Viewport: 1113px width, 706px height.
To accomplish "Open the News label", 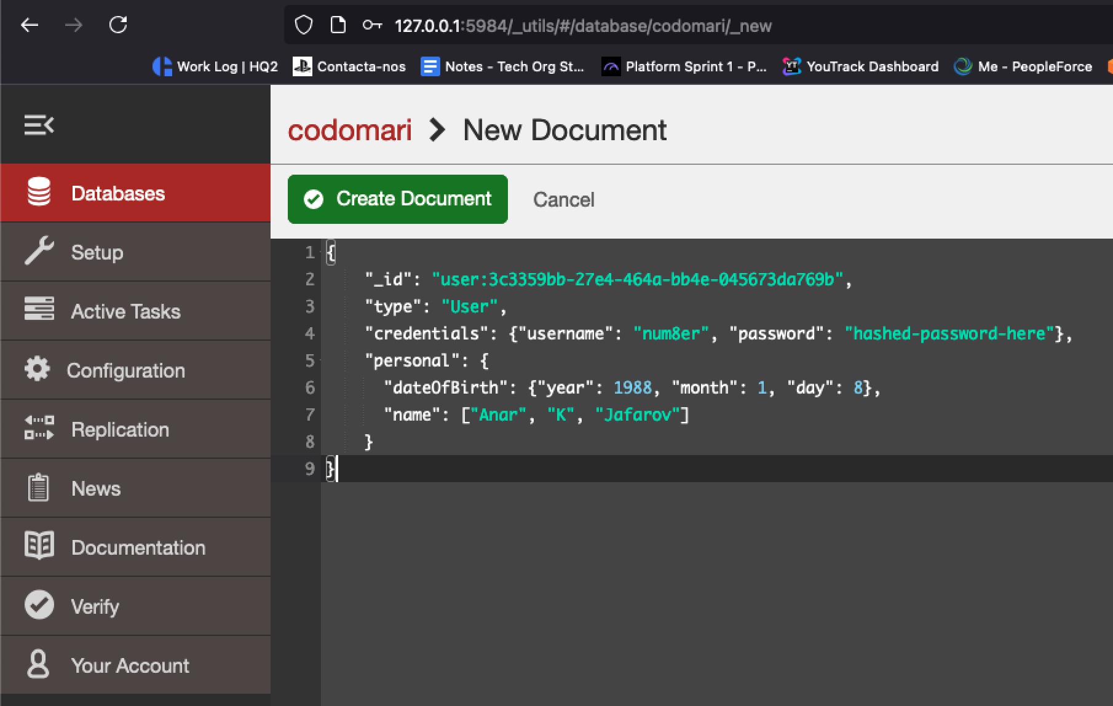I will [x=96, y=488].
